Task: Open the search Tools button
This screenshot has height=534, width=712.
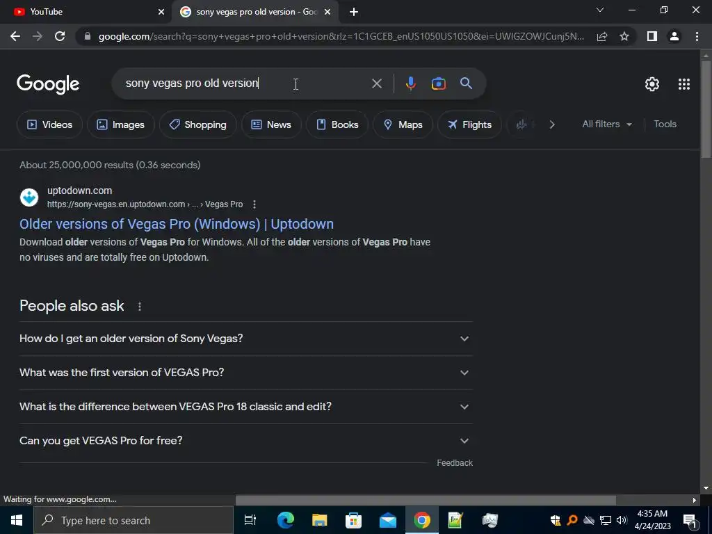Action: [665, 124]
